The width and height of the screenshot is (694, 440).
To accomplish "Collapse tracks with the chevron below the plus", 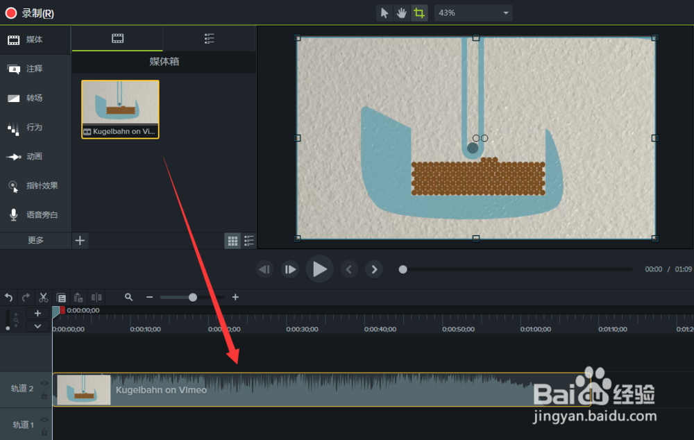I will point(37,326).
